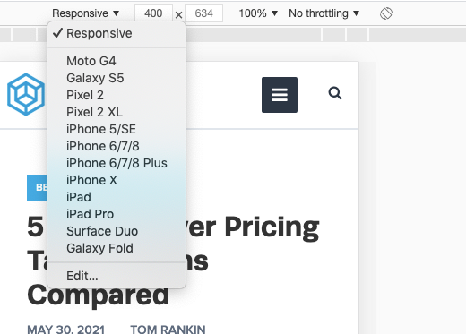Click the rotate device orientation icon
The height and width of the screenshot is (334, 466).
(x=386, y=13)
